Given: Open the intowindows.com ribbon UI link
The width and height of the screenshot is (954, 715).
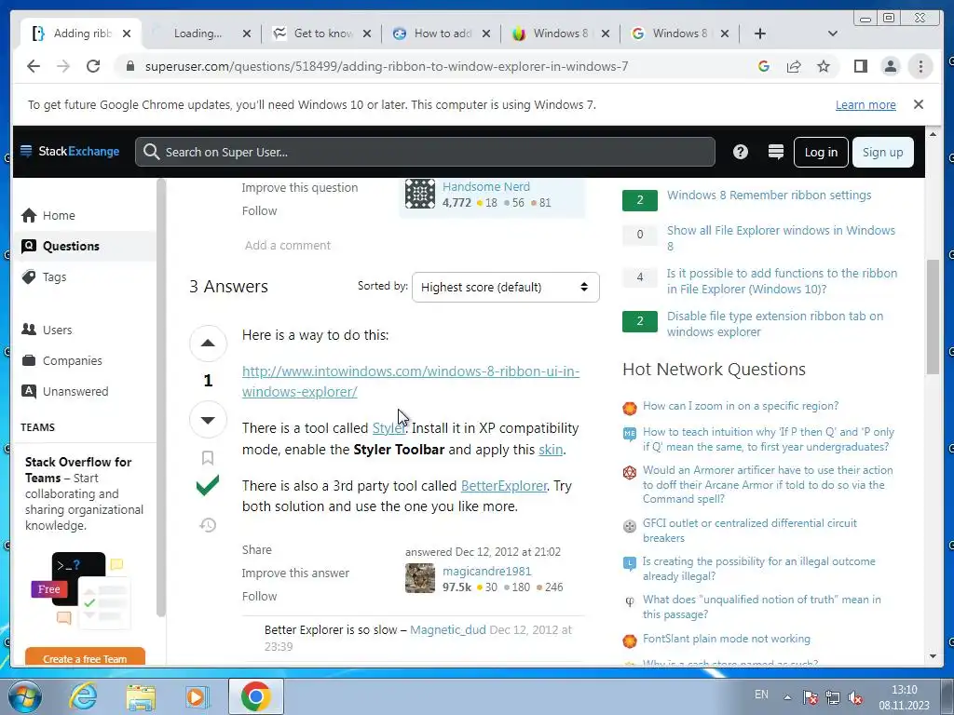Looking at the screenshot, I should pos(411,381).
